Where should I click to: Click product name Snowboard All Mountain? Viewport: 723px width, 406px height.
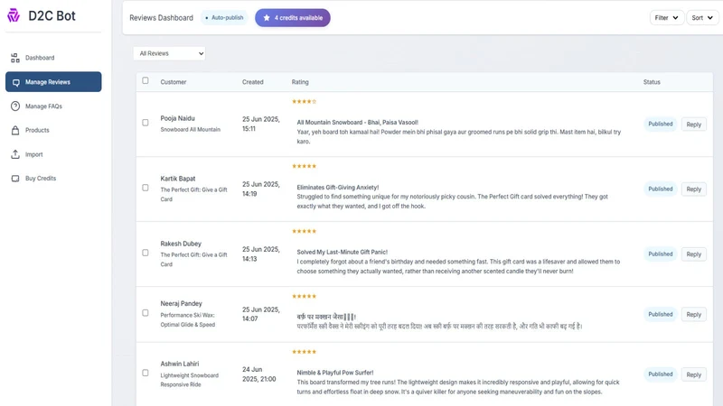pos(191,129)
